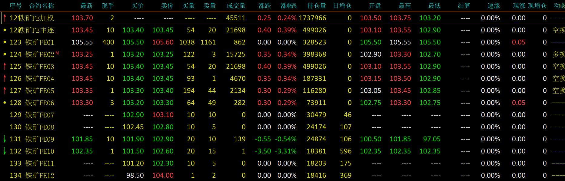The height and width of the screenshot is (181, 565).
Task: Select the 铁矿FE12 contract row
Action: point(40,175)
